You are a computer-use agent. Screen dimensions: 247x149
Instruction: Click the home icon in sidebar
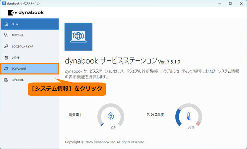[6, 24]
